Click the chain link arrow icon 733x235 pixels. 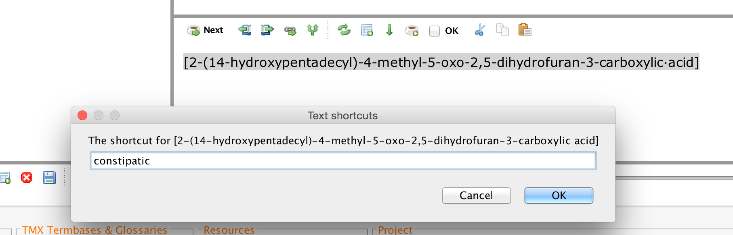point(290,31)
